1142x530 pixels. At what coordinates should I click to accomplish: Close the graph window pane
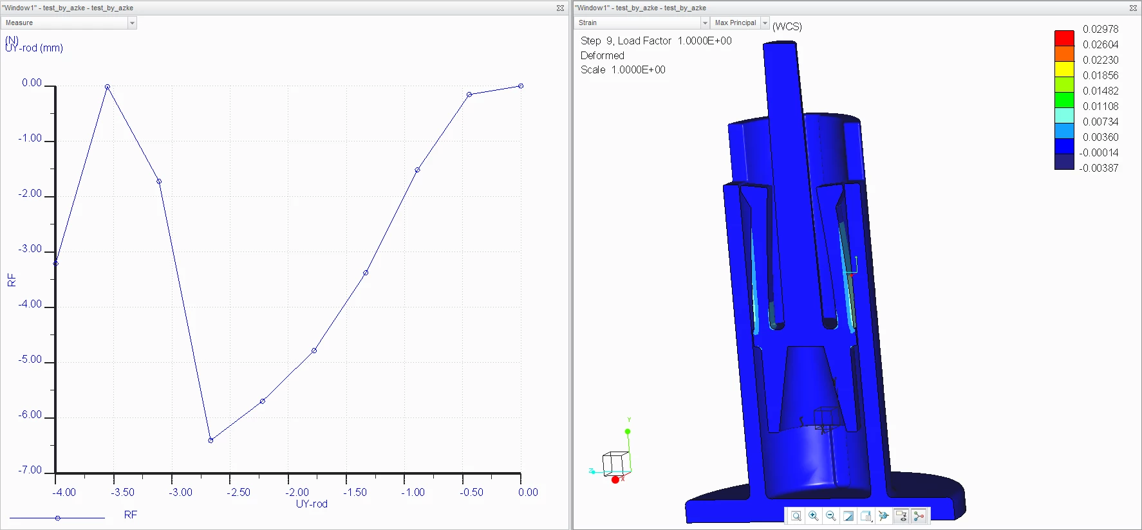click(560, 8)
